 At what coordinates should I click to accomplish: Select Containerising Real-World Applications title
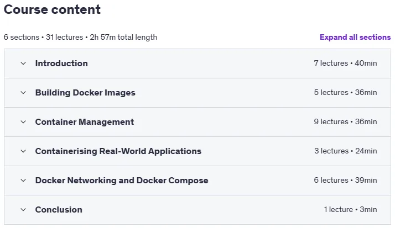click(118, 151)
